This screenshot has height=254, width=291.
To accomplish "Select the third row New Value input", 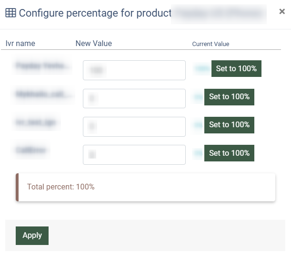I will click(x=134, y=126).
